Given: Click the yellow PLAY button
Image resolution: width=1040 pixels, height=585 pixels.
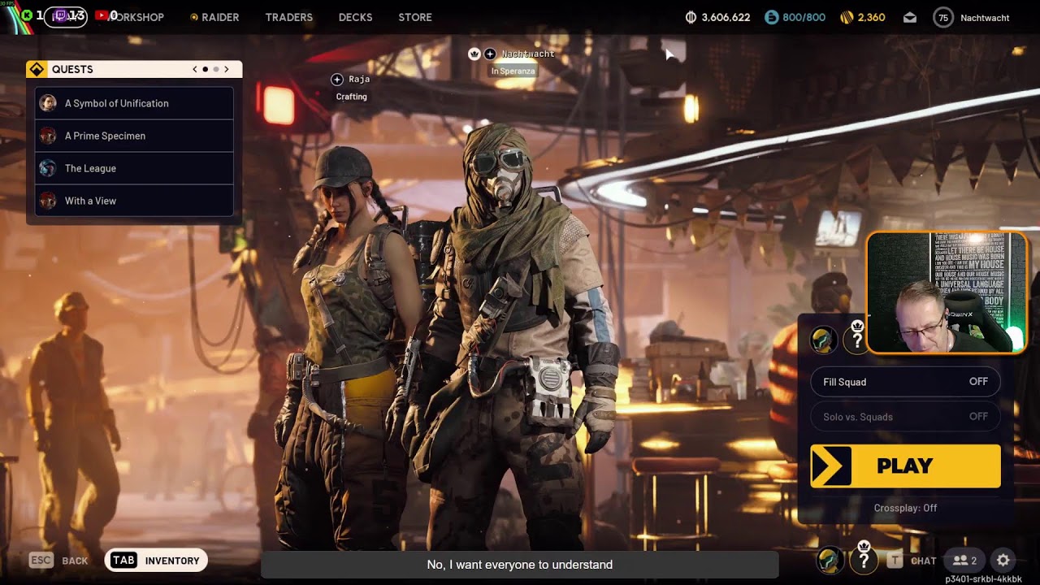Looking at the screenshot, I should click(905, 466).
